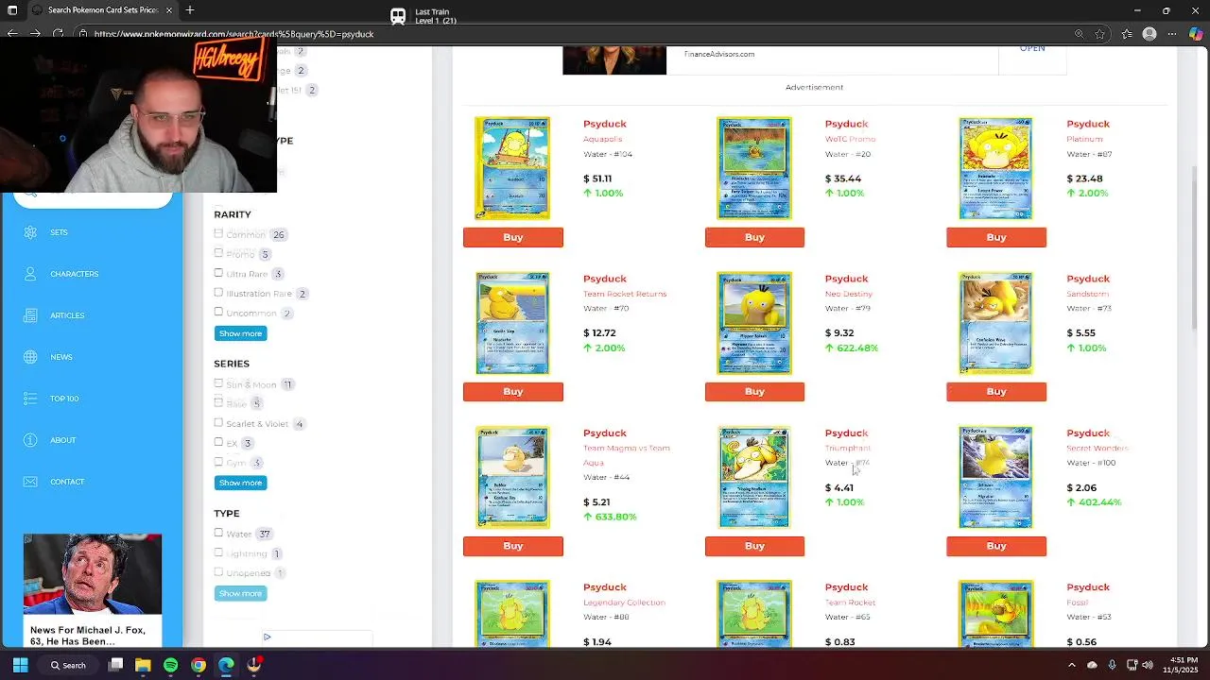1210x680 pixels.
Task: Expand Type list with Show more
Action: tap(240, 593)
